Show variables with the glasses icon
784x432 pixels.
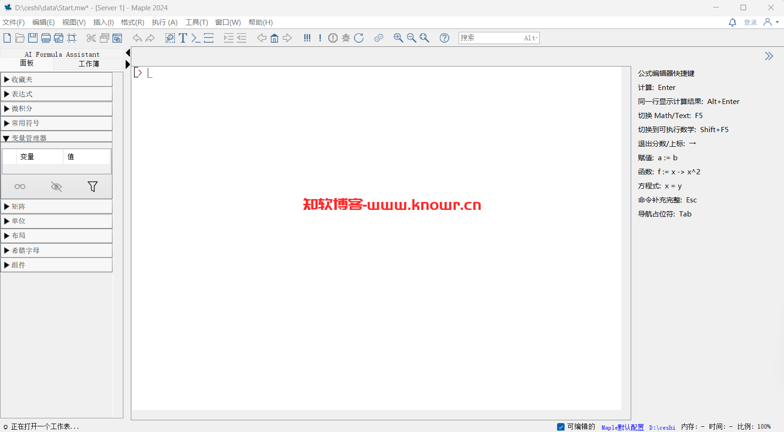(x=20, y=186)
